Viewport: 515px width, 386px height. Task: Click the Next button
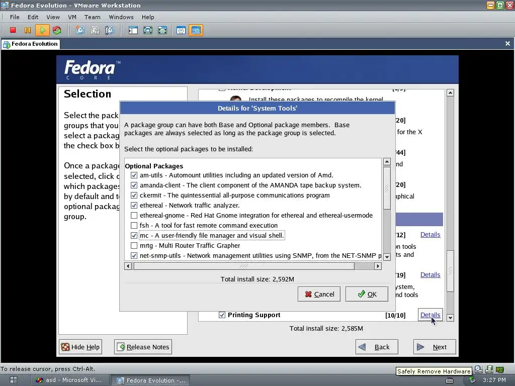pos(435,347)
